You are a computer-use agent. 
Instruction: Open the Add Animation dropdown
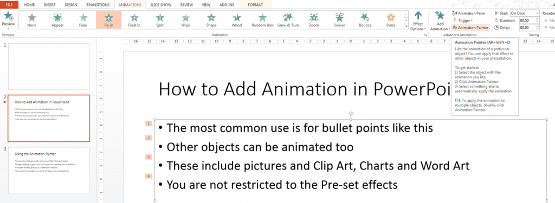pos(440,21)
